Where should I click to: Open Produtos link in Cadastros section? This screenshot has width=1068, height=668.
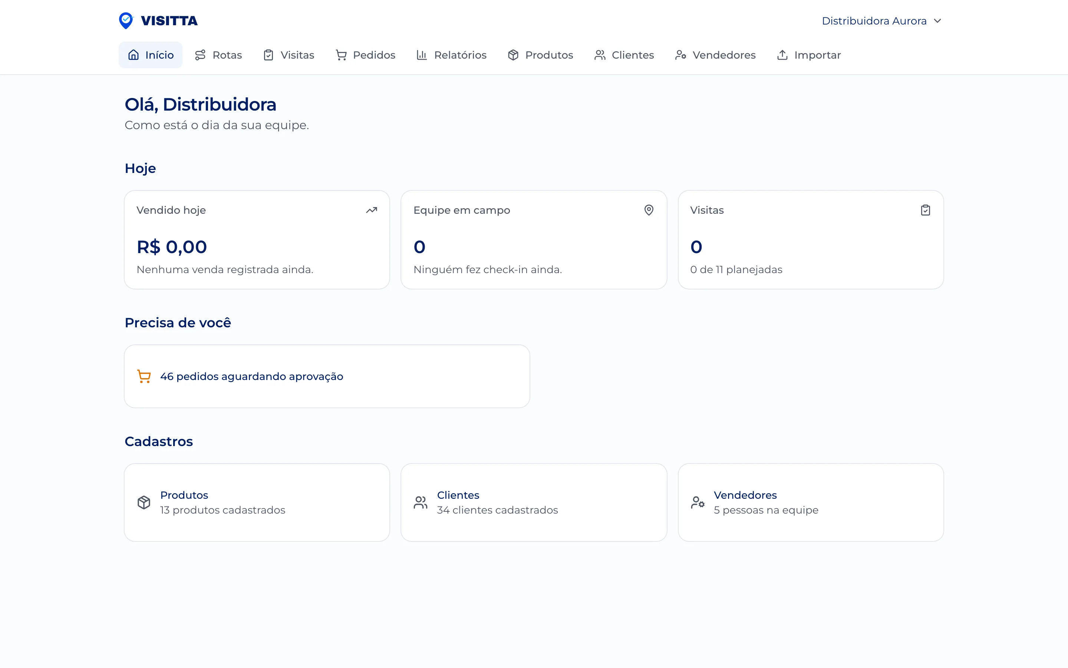(257, 502)
